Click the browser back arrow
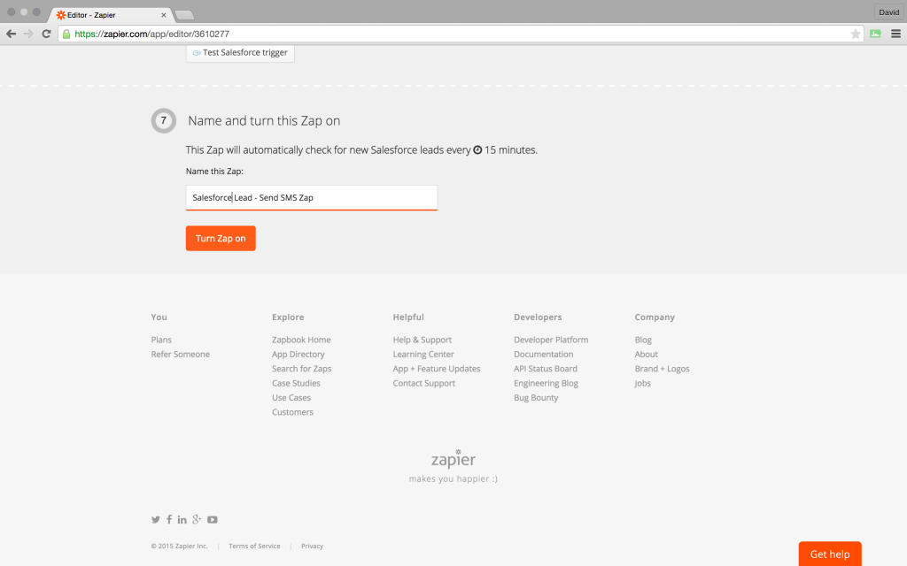The height and width of the screenshot is (566, 907). coord(11,34)
